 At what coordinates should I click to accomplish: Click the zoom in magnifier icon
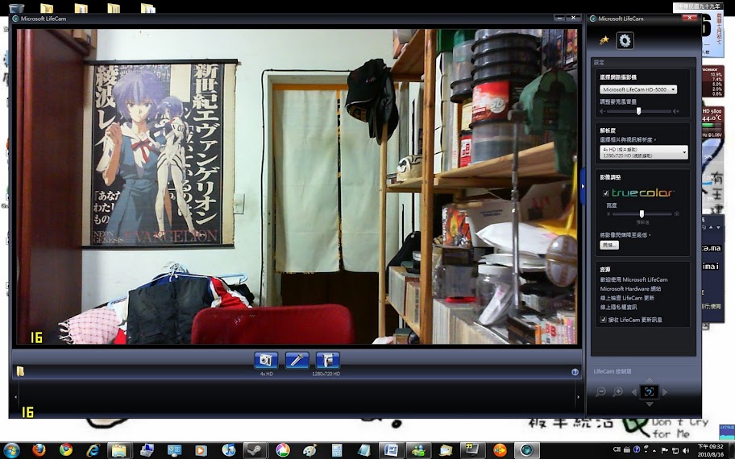tap(618, 392)
